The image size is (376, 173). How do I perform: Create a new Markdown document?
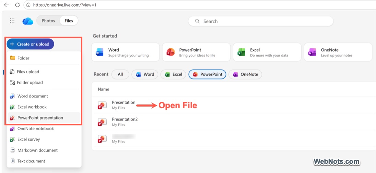pyautogui.click(x=44, y=150)
